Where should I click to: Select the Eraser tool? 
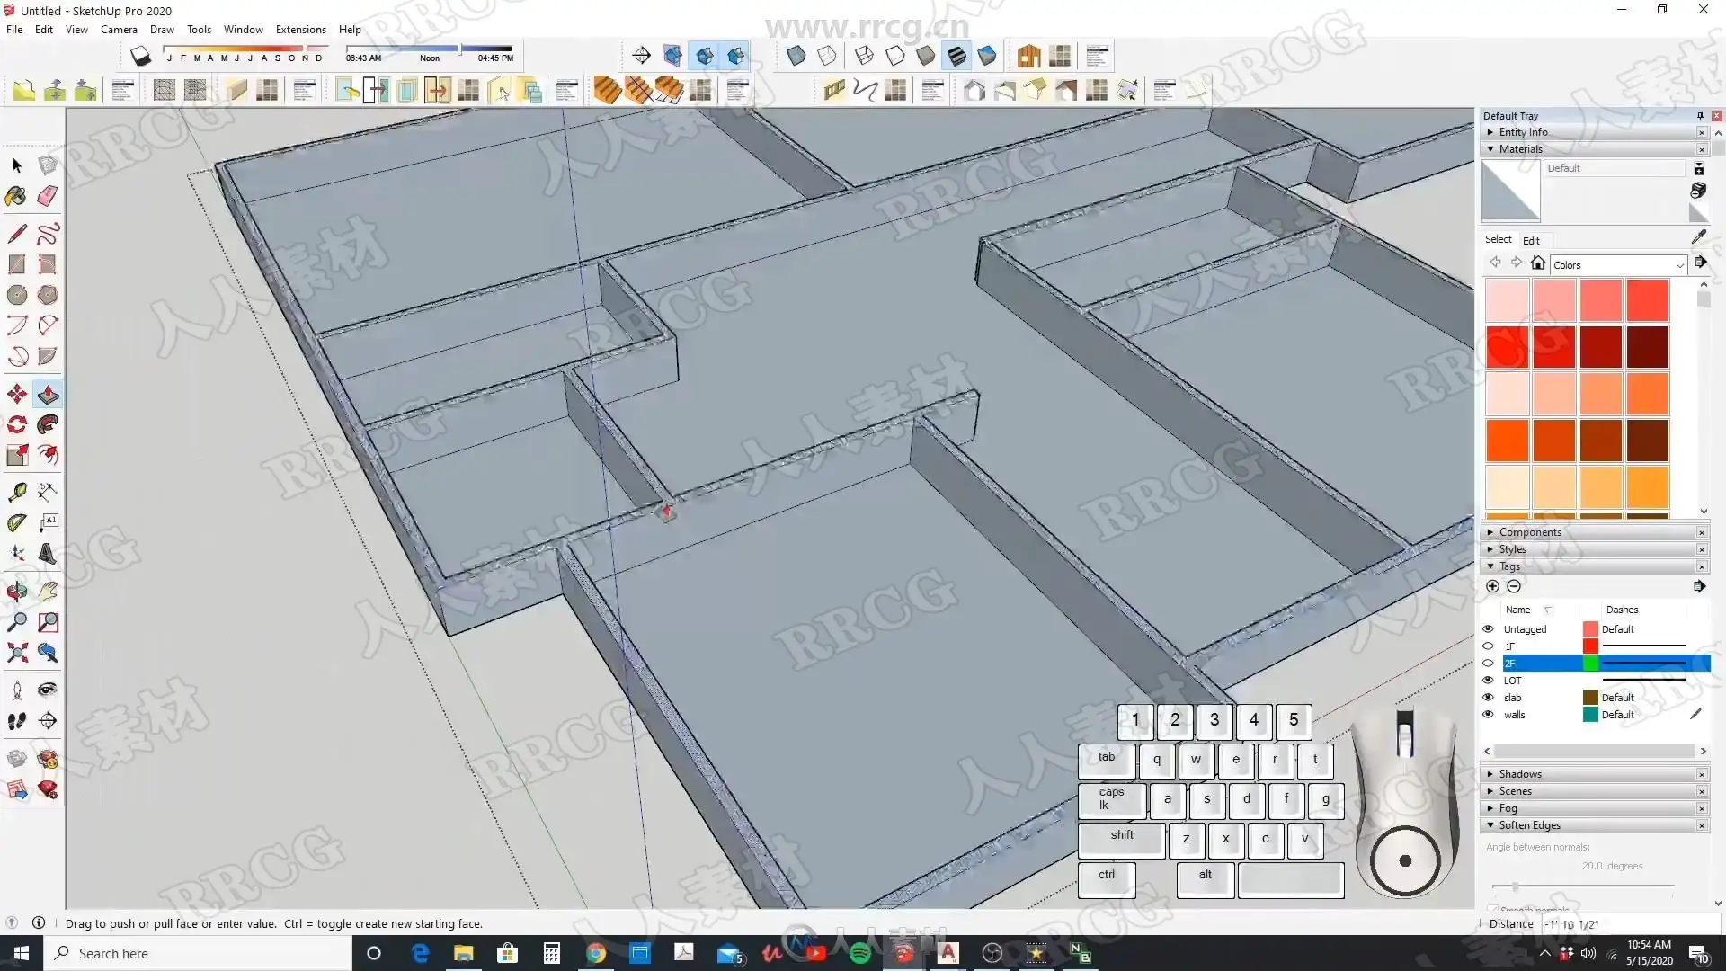[x=48, y=196]
